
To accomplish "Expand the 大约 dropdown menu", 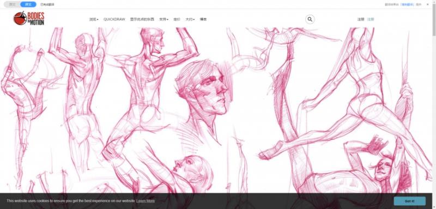I will [x=190, y=20].
